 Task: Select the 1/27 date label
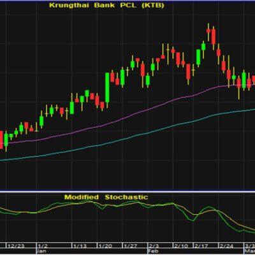pos(131,246)
